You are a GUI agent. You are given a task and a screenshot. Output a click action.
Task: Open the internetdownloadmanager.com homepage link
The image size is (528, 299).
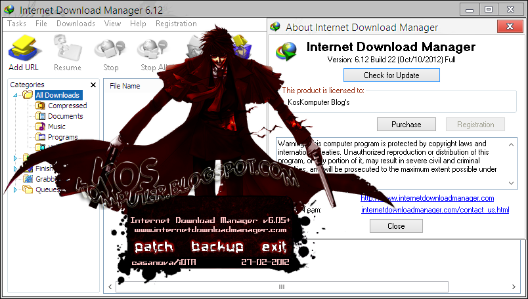click(428, 198)
